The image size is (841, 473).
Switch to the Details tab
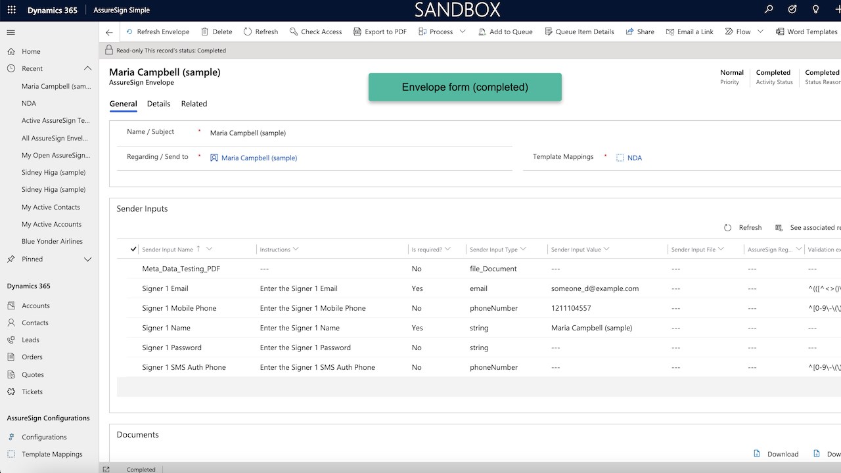(158, 104)
